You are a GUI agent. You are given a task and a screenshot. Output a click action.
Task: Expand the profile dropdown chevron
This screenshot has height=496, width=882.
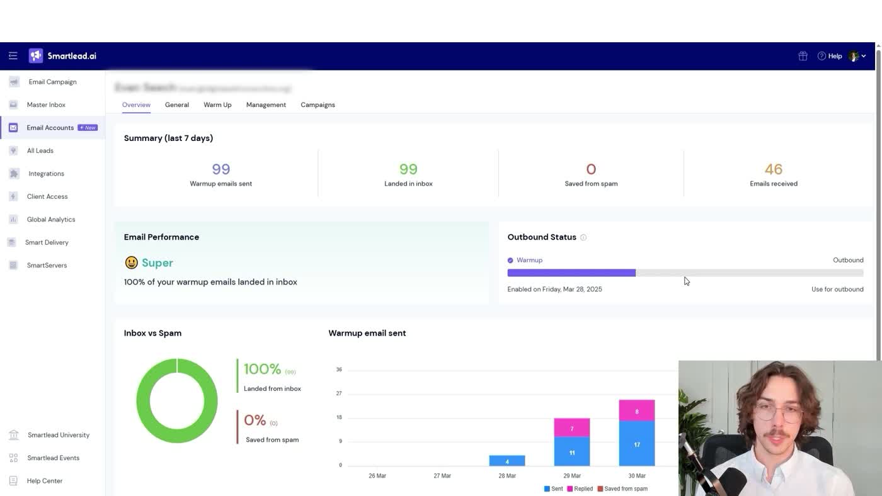click(864, 56)
